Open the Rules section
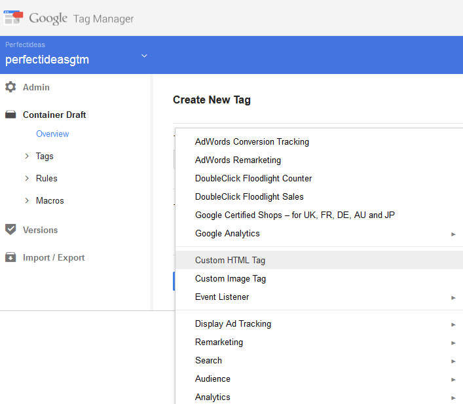 (x=46, y=178)
